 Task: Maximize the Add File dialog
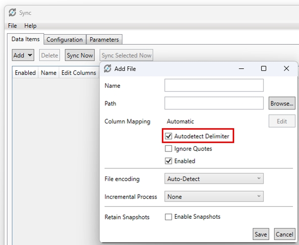[x=263, y=69]
